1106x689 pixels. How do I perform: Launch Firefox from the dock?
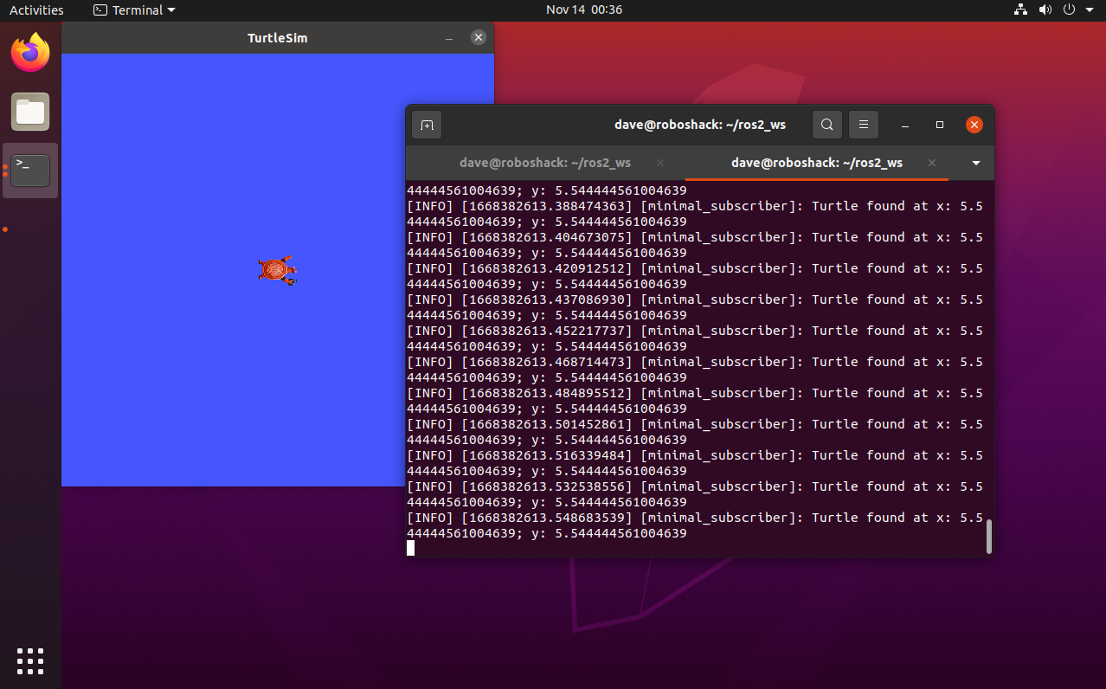tap(30, 54)
